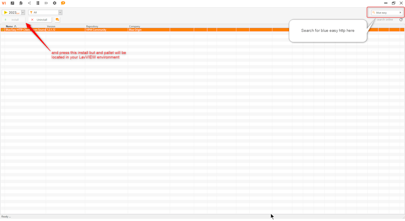Click the Version column header
405x221 pixels.
tap(51, 26)
